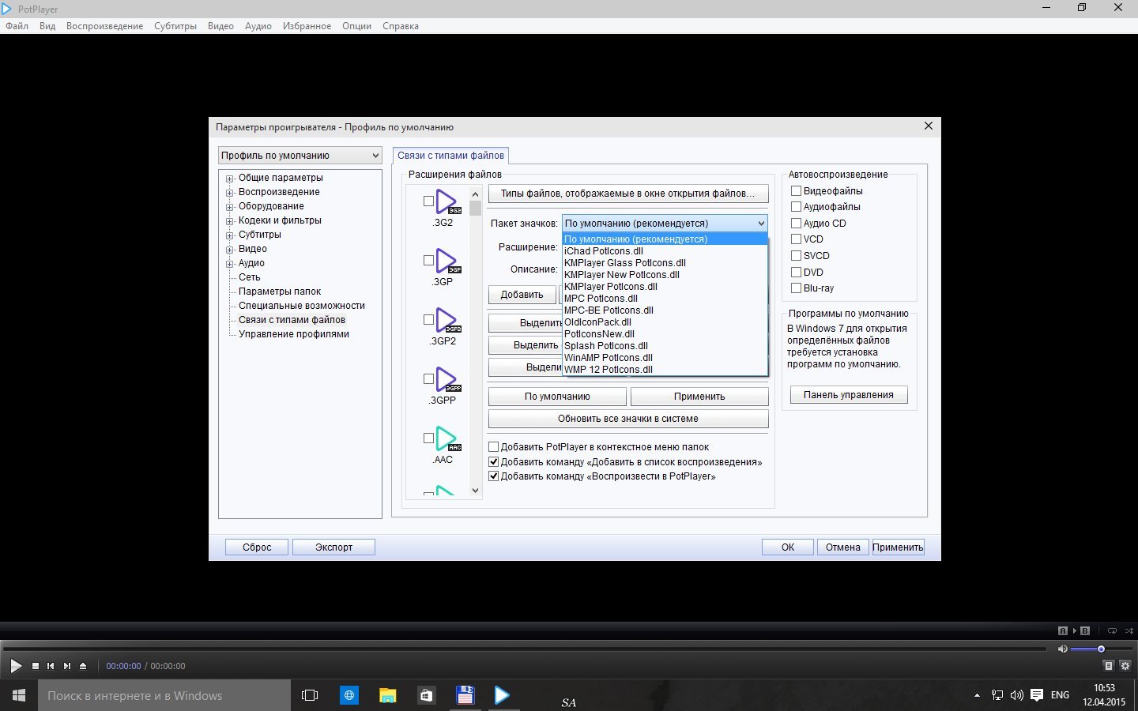Viewport: 1138px width, 711px height.
Task: Enable Видеофайлы autoplay checkbox
Action: pyautogui.click(x=796, y=190)
